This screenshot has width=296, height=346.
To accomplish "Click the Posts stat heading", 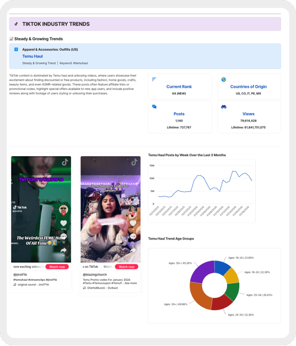I will (179, 114).
